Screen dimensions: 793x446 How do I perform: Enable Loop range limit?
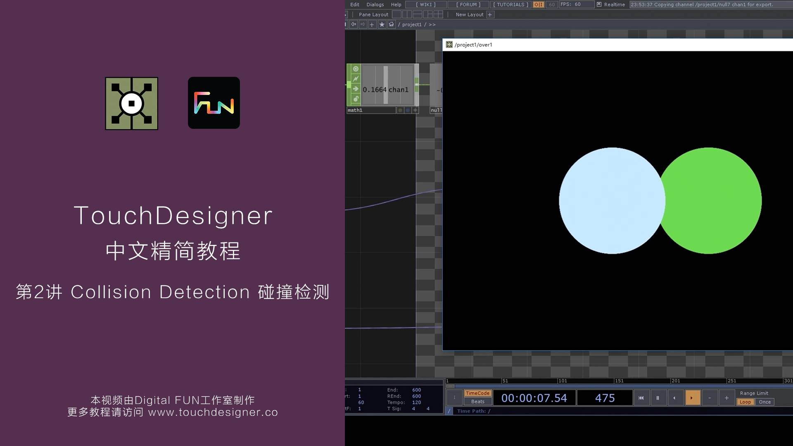[x=745, y=402]
